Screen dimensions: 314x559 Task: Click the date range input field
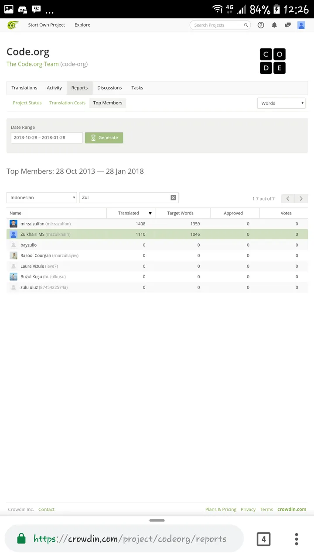coord(47,138)
